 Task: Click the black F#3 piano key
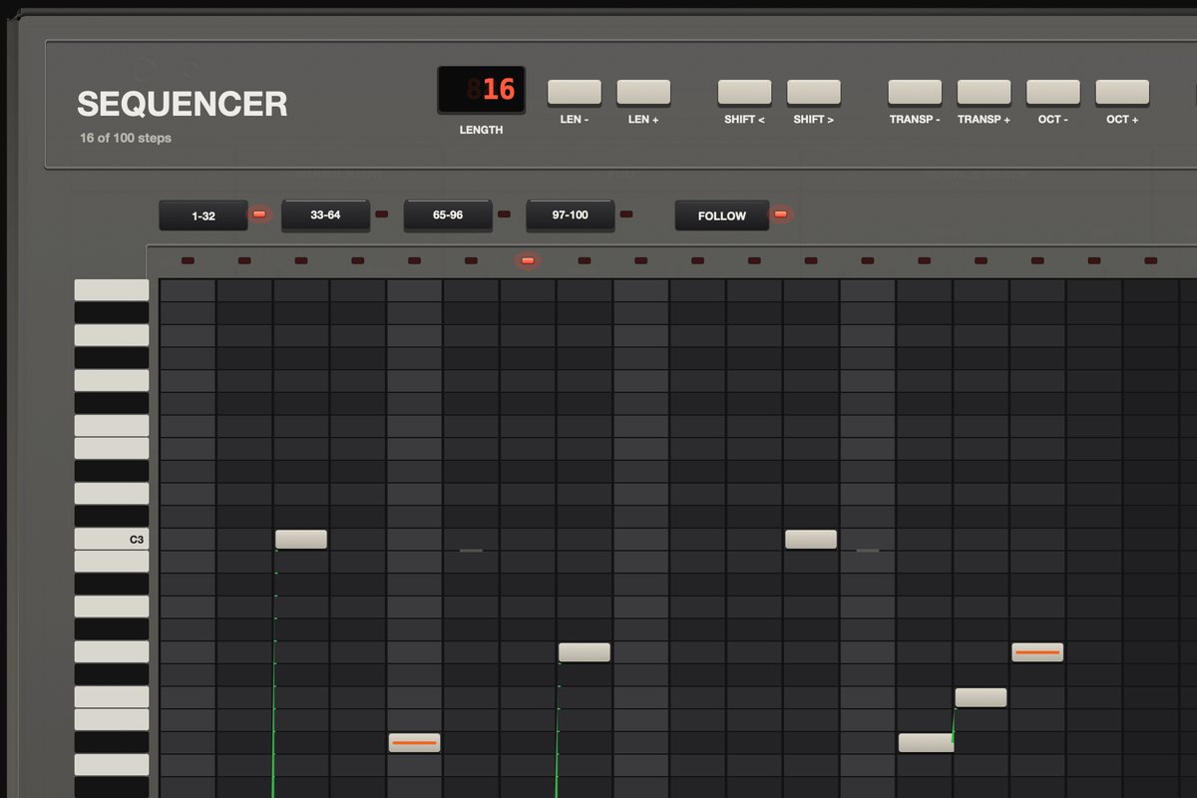(x=112, y=403)
